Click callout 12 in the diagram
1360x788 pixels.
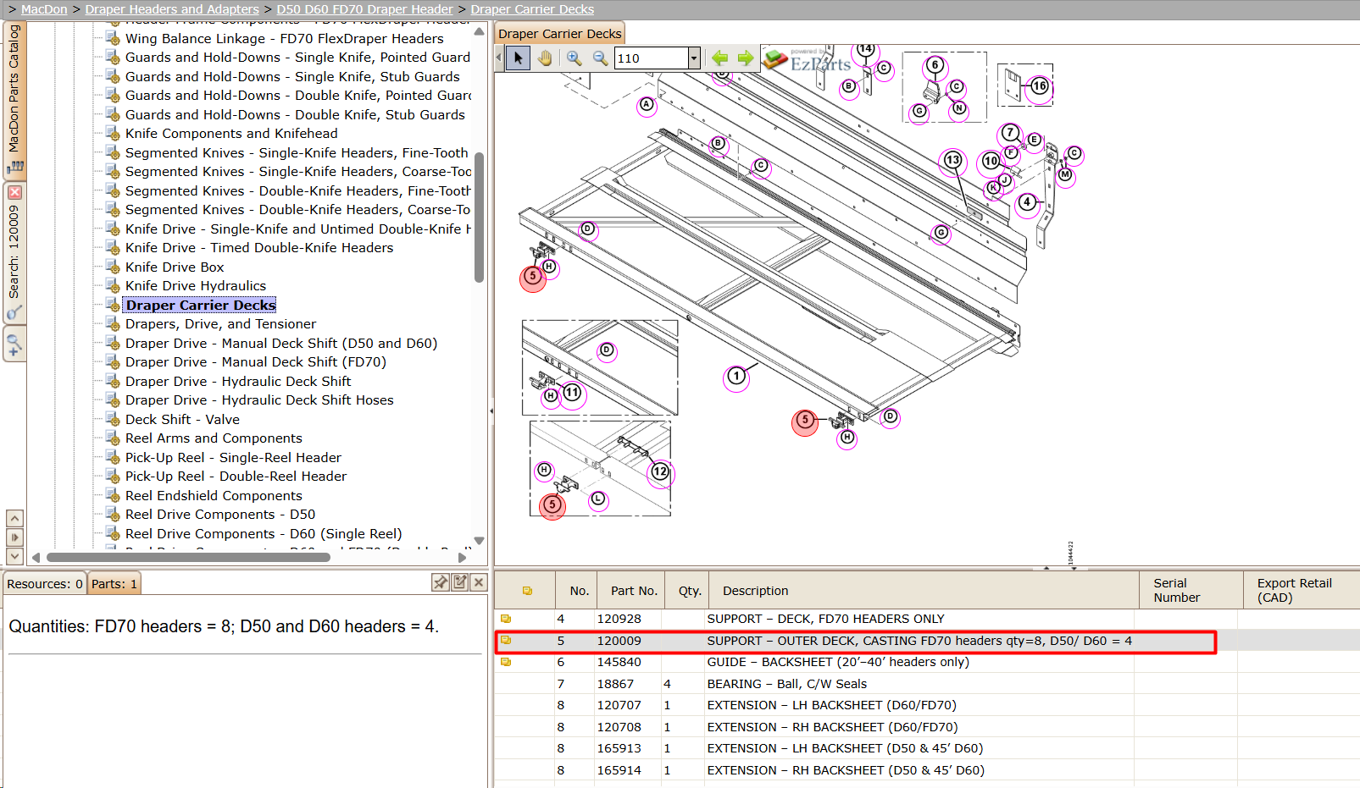pos(660,471)
